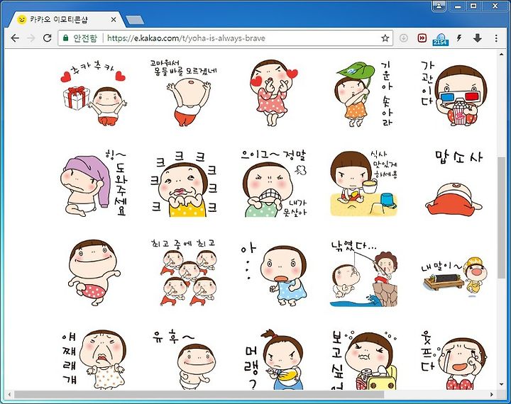Maximize the Chrome window
This screenshot has height=404, width=511.
coord(473,6)
